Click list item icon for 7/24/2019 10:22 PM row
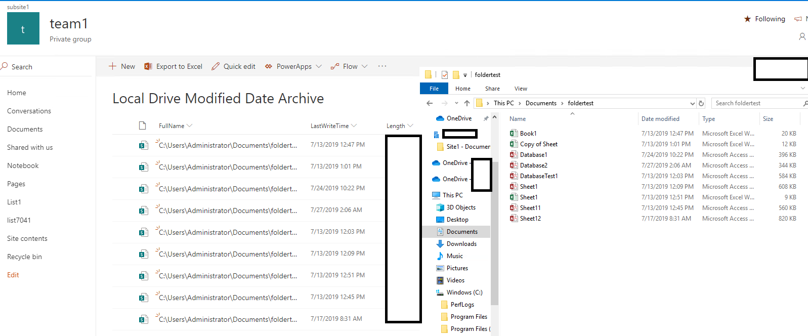Image resolution: width=808 pixels, height=336 pixels. click(144, 189)
